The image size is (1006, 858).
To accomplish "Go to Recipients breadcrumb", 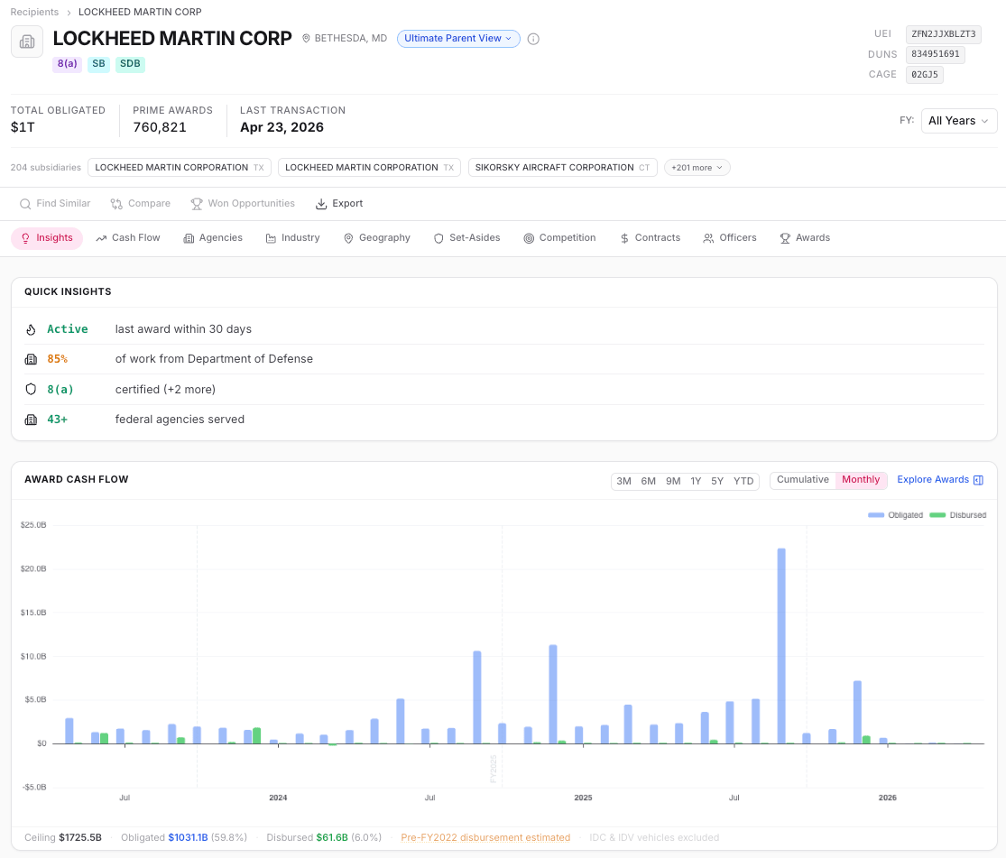I will [34, 13].
